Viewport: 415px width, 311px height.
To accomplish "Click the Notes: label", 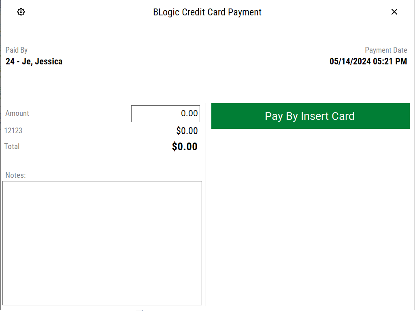I will point(16,175).
